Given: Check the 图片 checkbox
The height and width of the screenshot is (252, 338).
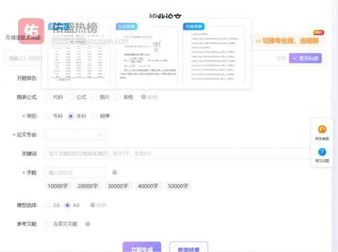Looking at the screenshot, I should click(95, 97).
